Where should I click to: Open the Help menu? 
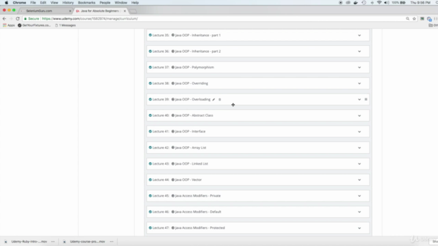click(136, 3)
